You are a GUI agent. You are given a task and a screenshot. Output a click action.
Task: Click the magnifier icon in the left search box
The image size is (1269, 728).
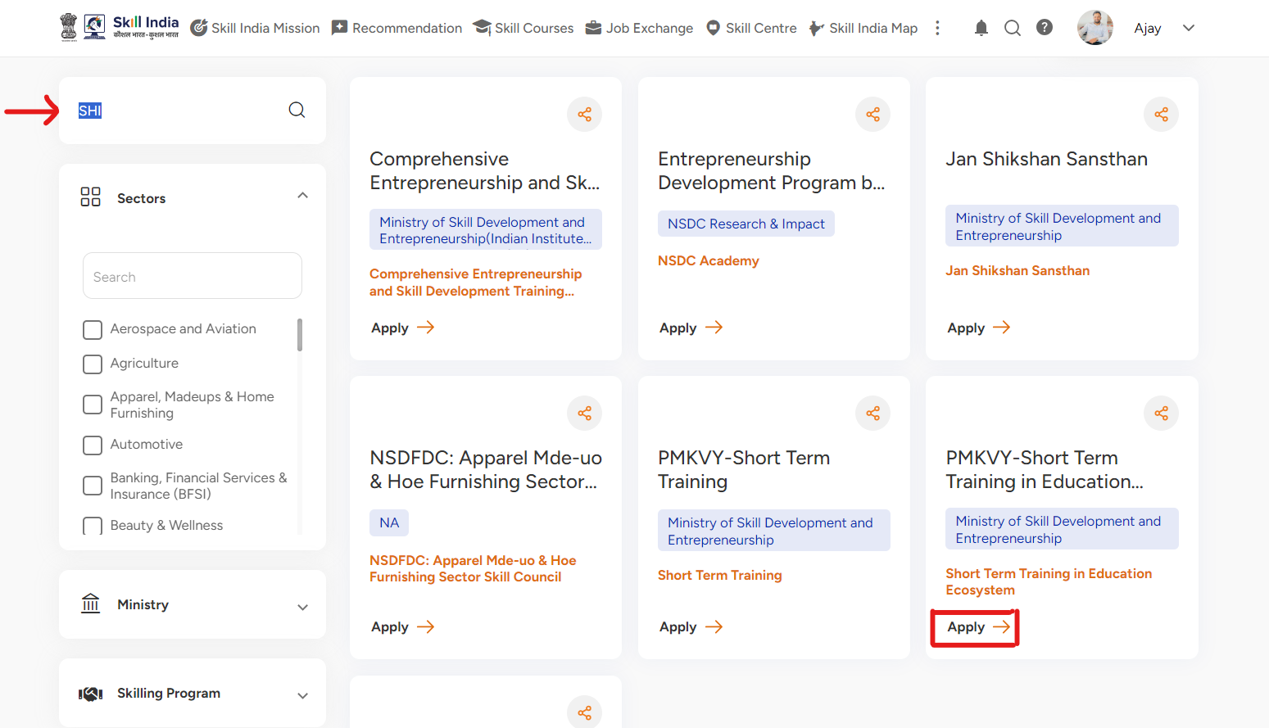[297, 110]
